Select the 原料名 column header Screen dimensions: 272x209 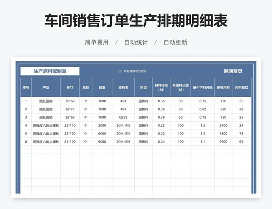(x=123, y=87)
